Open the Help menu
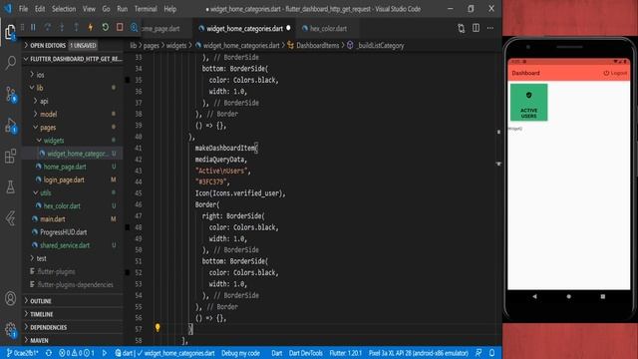 tap(170, 9)
